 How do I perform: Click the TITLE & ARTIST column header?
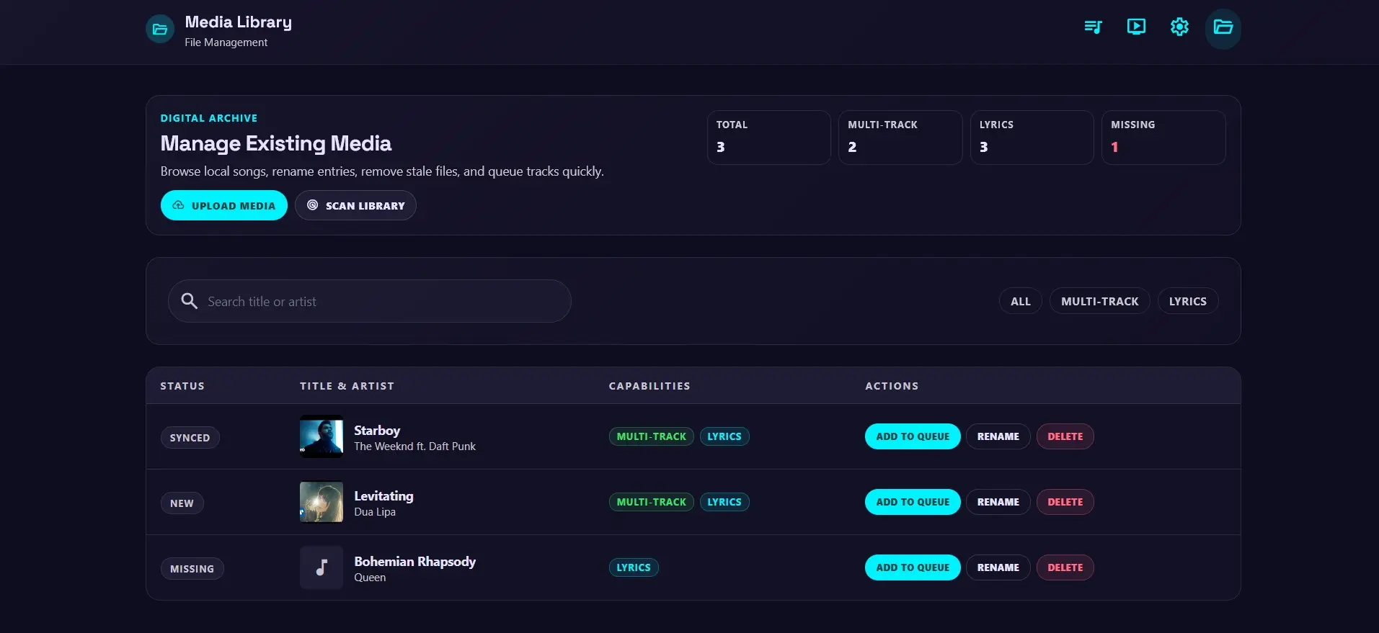pos(347,386)
